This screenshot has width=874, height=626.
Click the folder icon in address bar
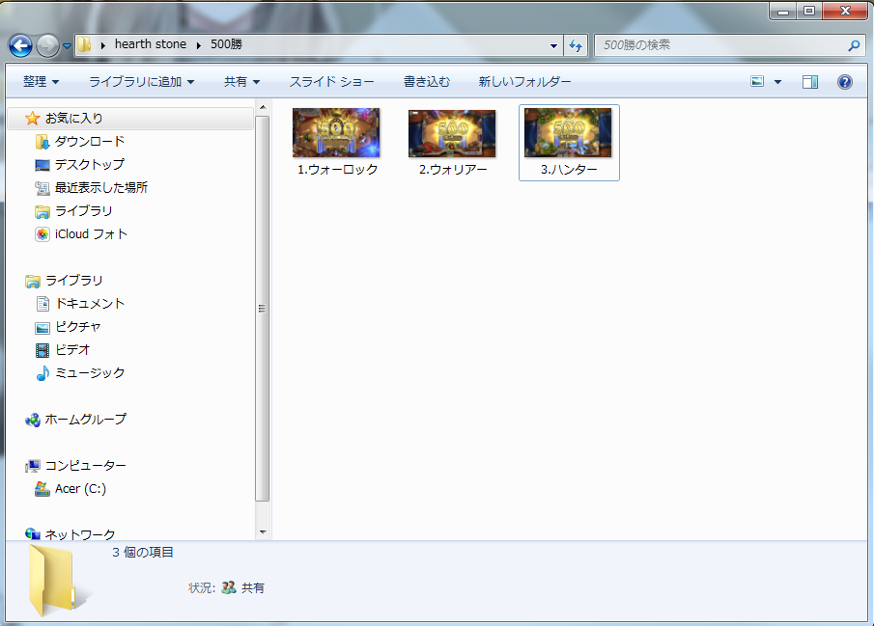tap(84, 44)
